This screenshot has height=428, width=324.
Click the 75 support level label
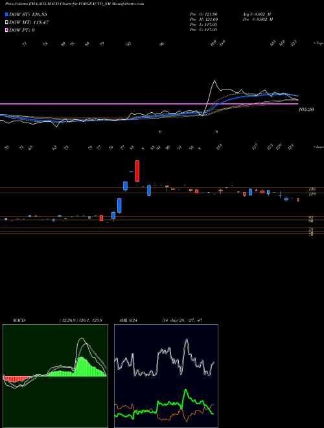click(x=311, y=230)
